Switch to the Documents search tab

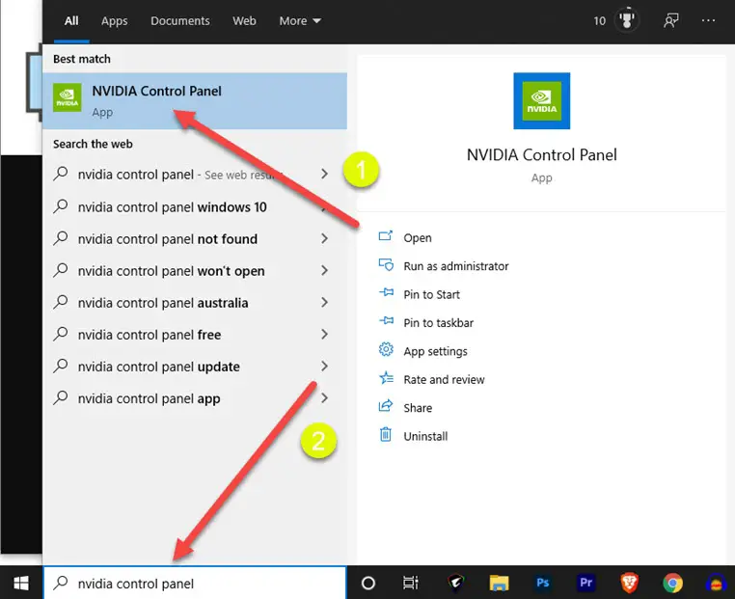[x=180, y=20]
